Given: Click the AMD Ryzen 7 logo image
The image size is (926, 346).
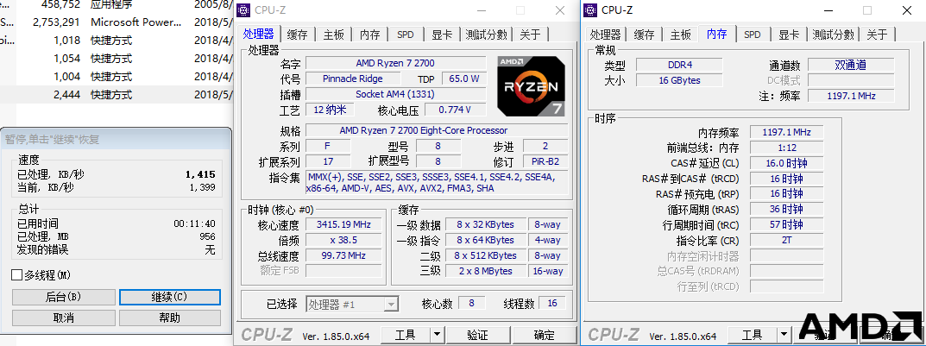Looking at the screenshot, I should [531, 86].
